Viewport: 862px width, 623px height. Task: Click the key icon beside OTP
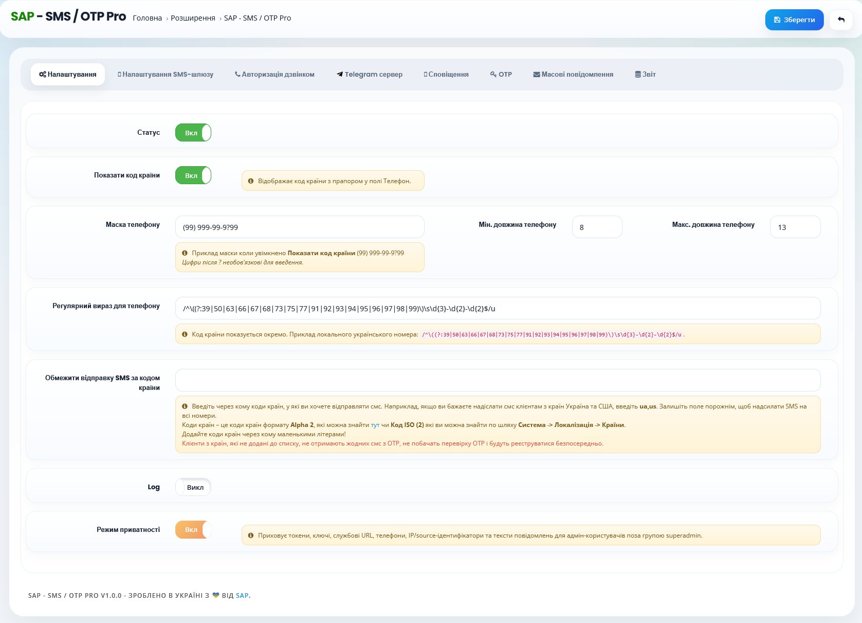pos(493,75)
